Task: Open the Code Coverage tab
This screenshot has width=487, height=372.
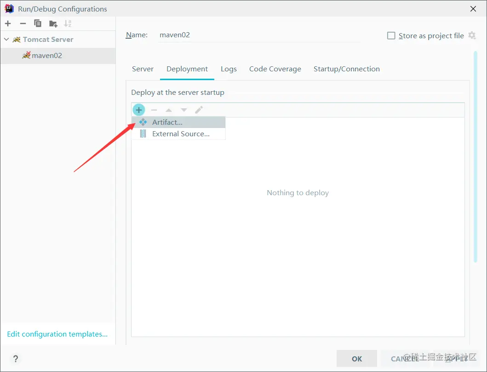Action: 275,69
